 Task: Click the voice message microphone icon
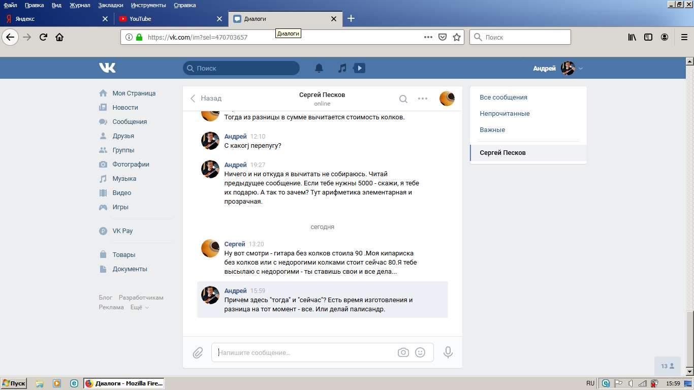448,352
